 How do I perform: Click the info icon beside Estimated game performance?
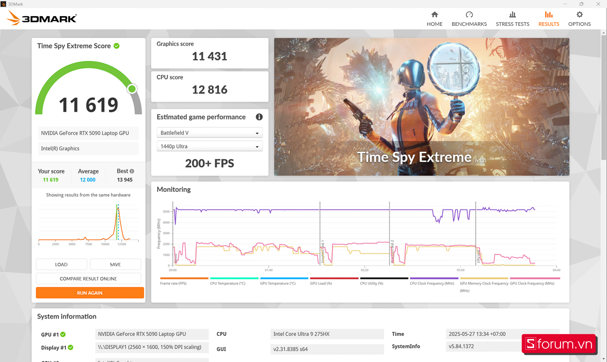click(x=259, y=117)
